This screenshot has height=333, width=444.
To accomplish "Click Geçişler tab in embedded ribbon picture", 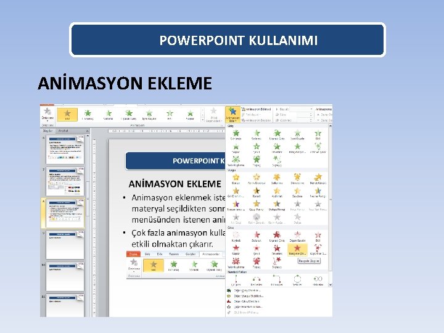I will pyautogui.click(x=191, y=254).
